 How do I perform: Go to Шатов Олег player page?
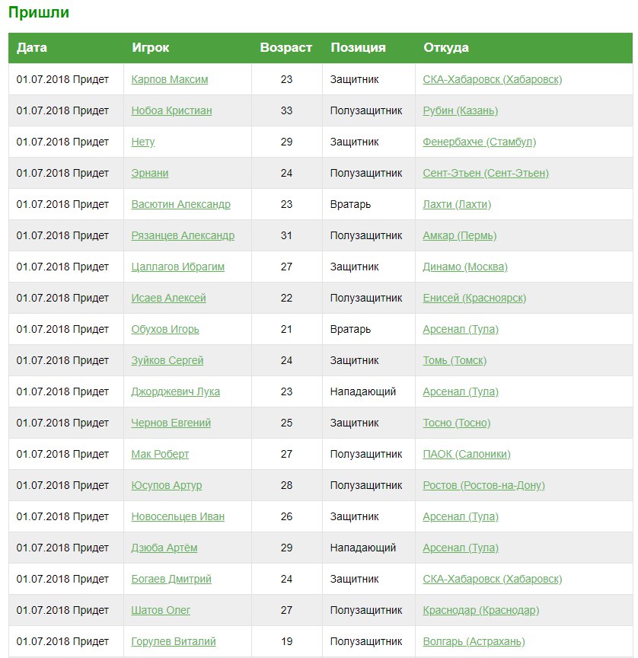tap(161, 610)
